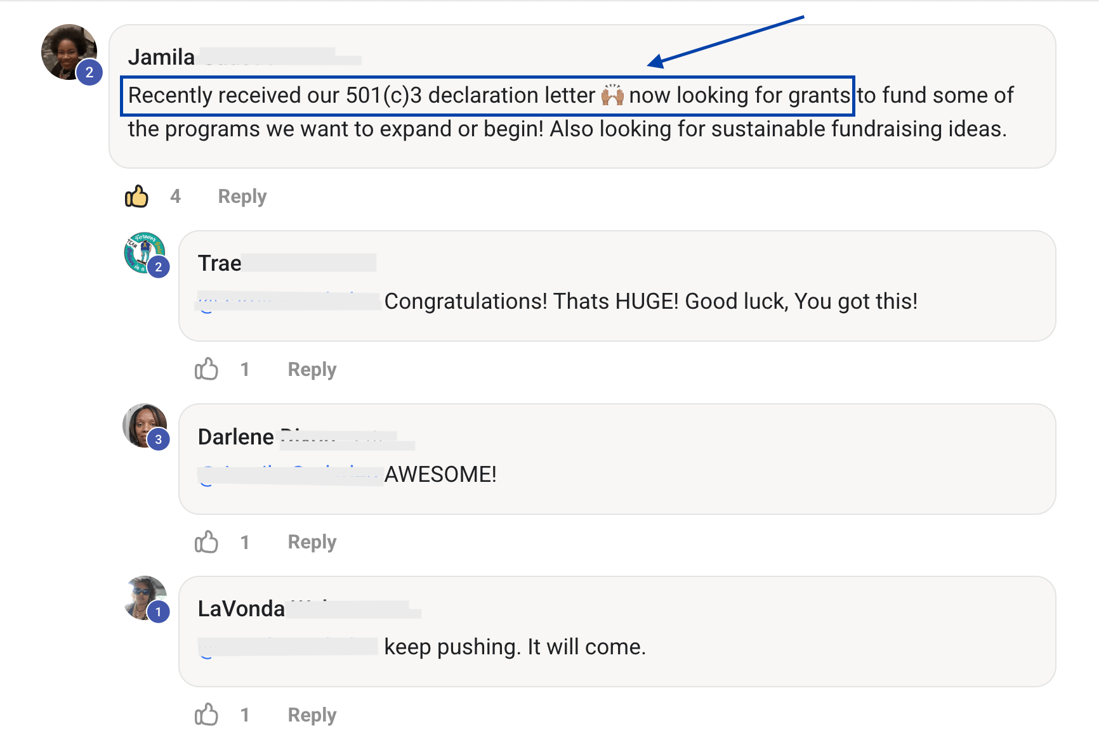The width and height of the screenshot is (1099, 738).
Task: Click the mention link in LaVonda's reply
Action: pos(288,647)
